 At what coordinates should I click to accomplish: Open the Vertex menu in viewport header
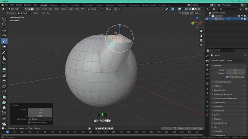(64, 9)
